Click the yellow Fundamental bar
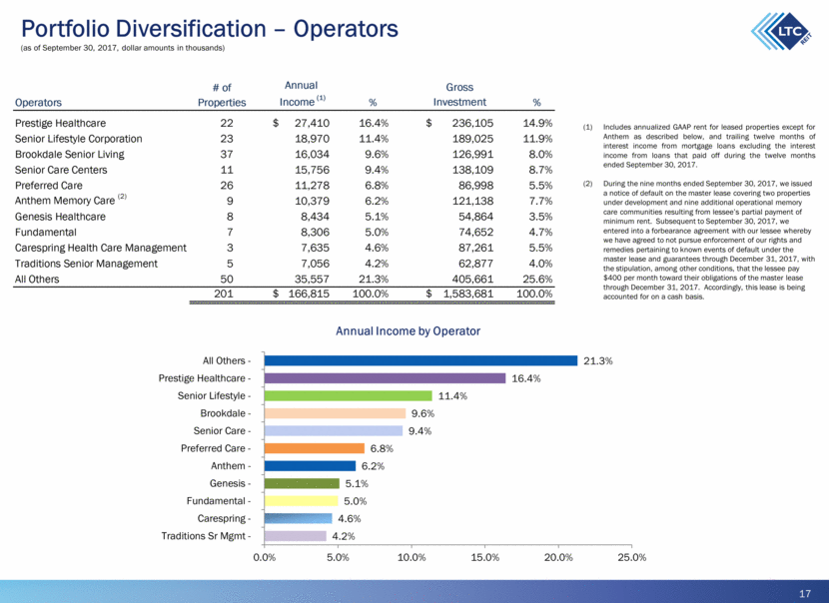Image resolution: width=829 pixels, height=603 pixels. (302, 501)
